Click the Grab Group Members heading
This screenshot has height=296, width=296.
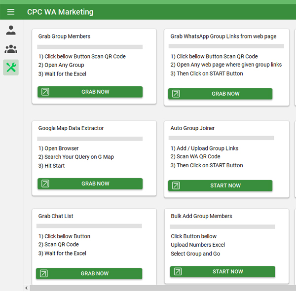[64, 36]
